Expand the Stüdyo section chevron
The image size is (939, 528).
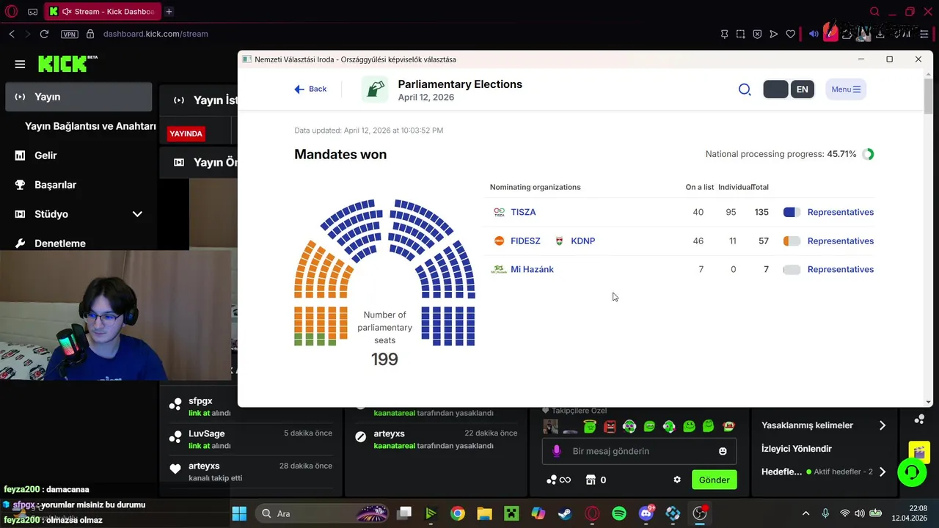pos(136,214)
